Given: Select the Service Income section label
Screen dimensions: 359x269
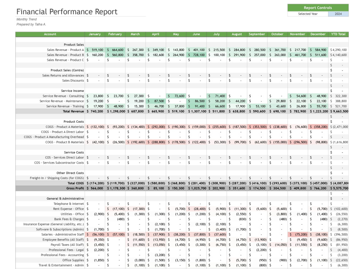Looking at the screenshot, I should coord(73,91).
